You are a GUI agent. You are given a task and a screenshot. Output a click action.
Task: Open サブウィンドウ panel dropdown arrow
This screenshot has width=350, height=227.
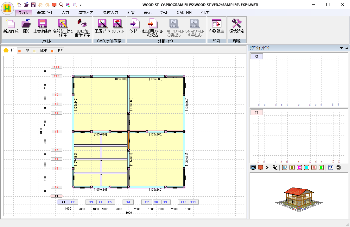341,48
